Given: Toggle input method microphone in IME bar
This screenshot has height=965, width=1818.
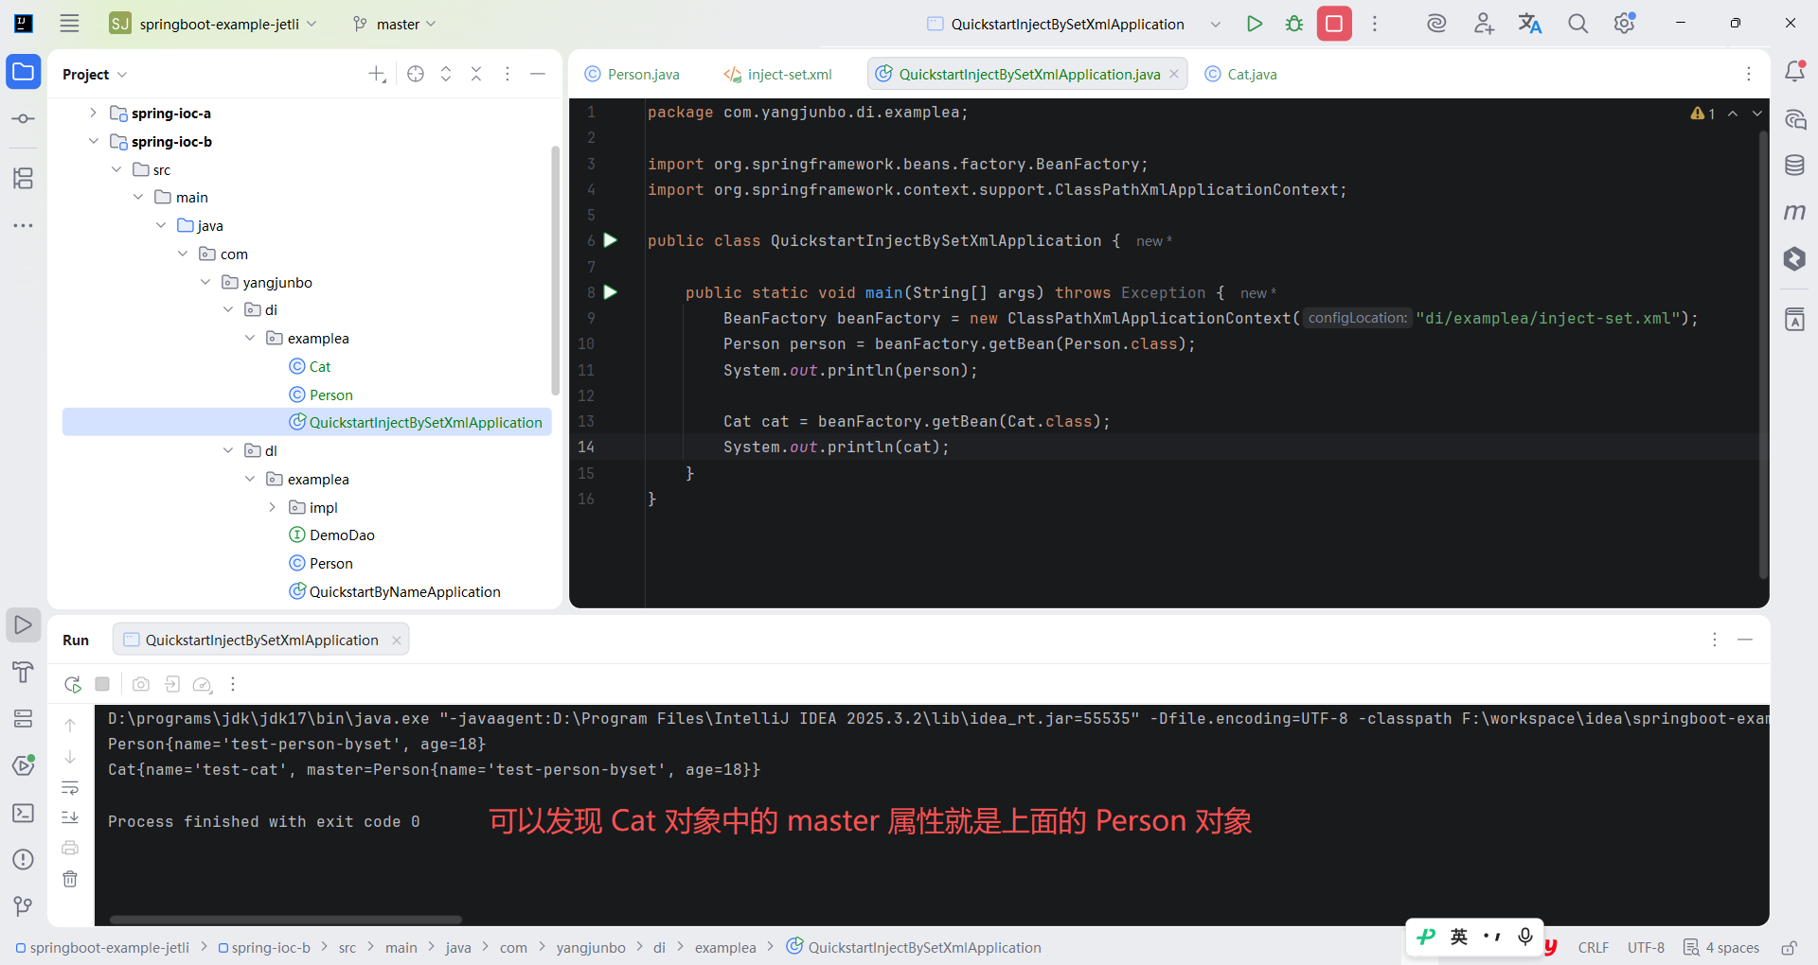Looking at the screenshot, I should click(x=1524, y=937).
